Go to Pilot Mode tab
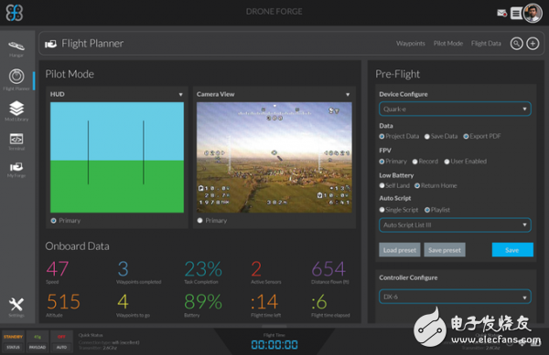549x355 pixels. 448,44
